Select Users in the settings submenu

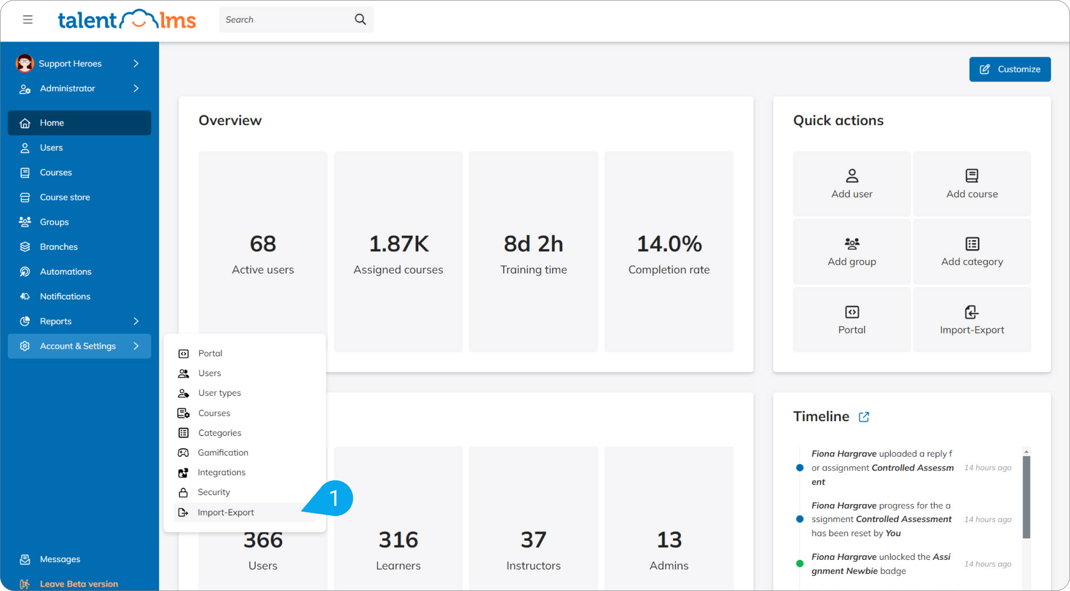[x=245, y=373]
